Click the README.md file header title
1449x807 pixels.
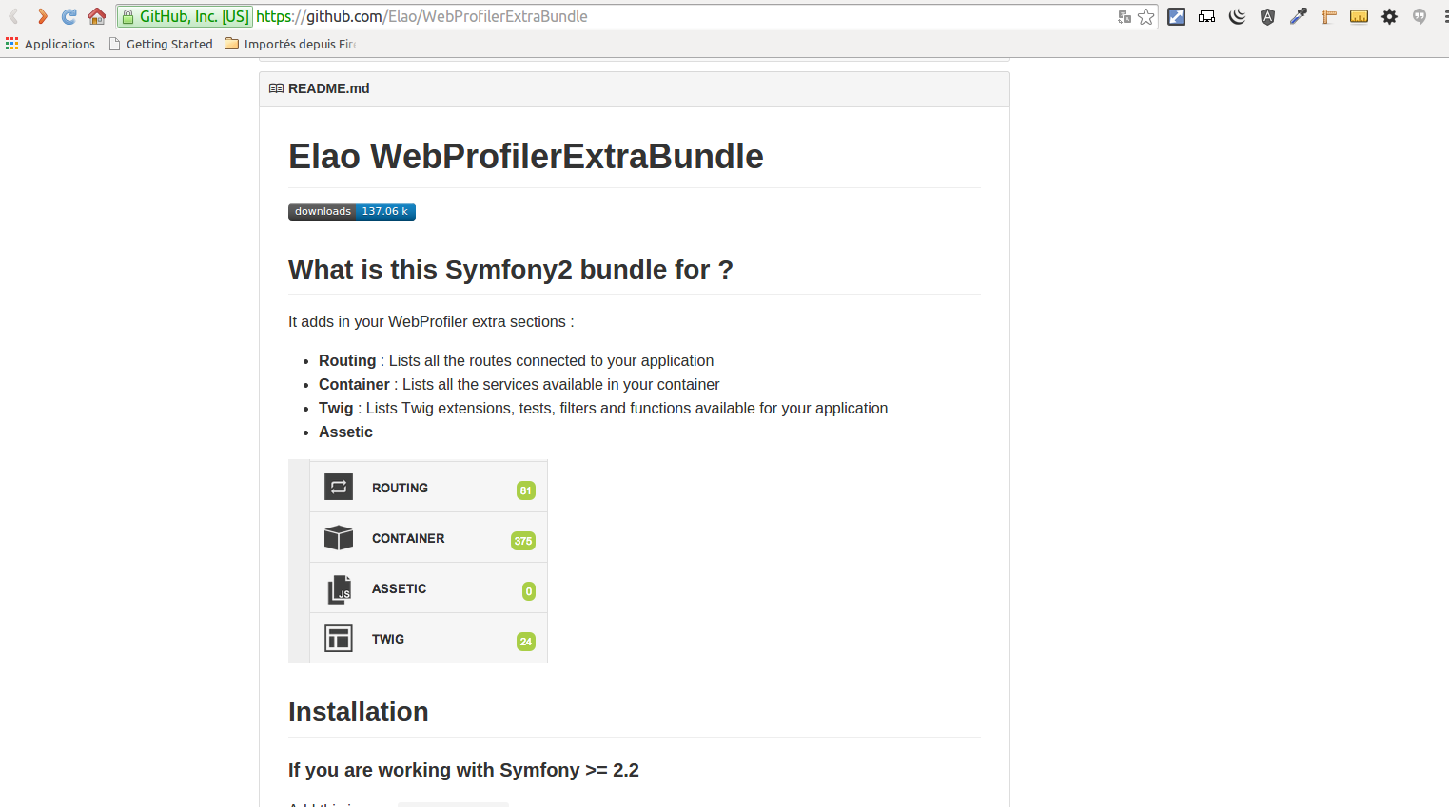click(329, 88)
